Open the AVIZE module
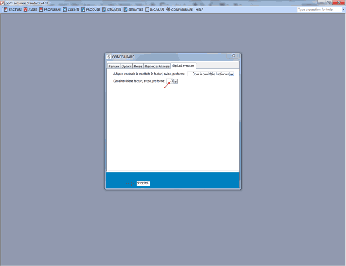This screenshot has height=266, width=346. [x=30, y=10]
